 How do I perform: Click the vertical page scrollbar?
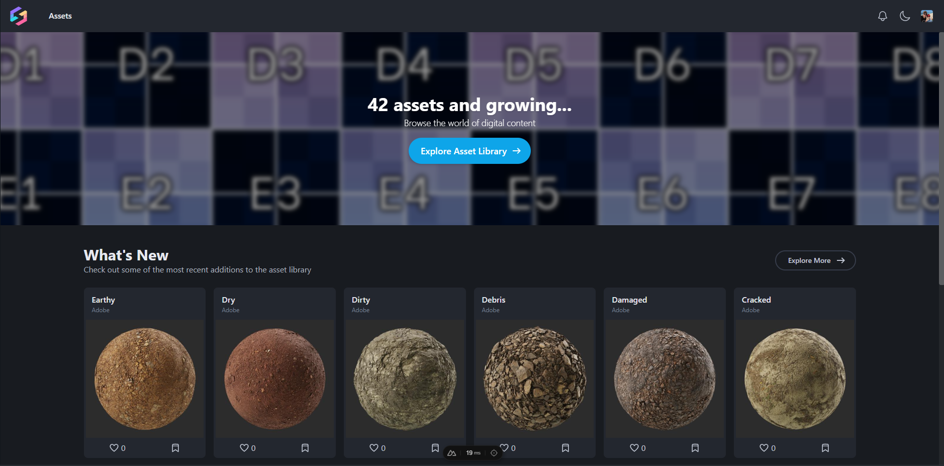pyautogui.click(x=941, y=161)
